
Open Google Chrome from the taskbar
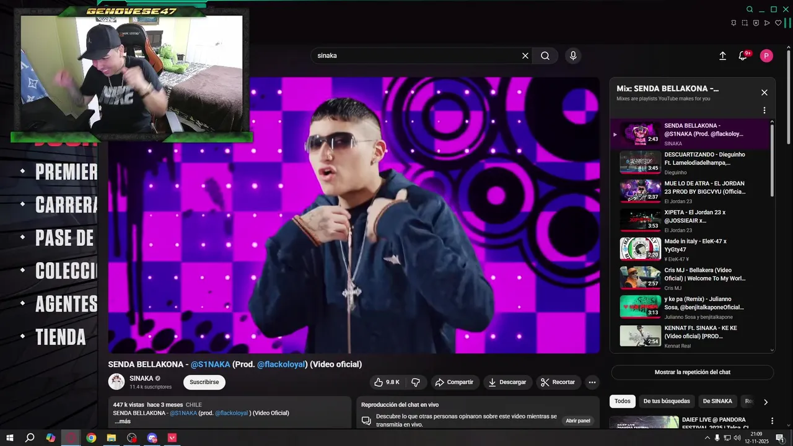click(91, 438)
